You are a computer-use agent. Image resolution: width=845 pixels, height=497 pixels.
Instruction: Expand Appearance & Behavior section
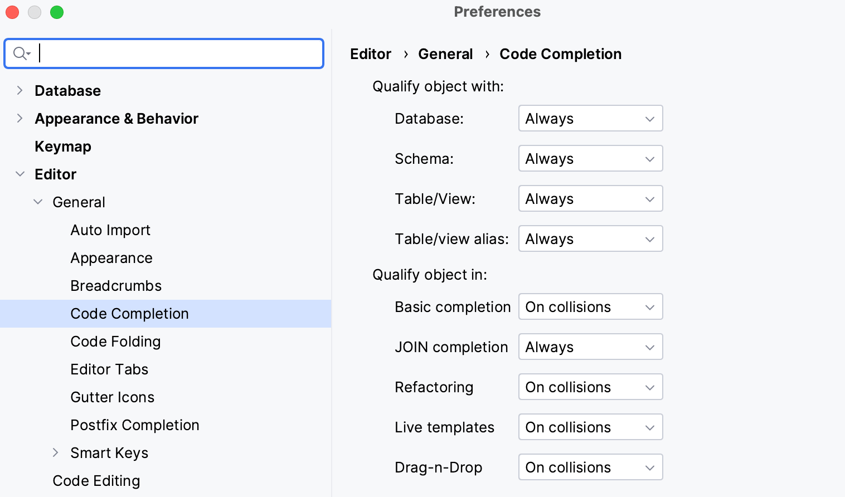[20, 118]
